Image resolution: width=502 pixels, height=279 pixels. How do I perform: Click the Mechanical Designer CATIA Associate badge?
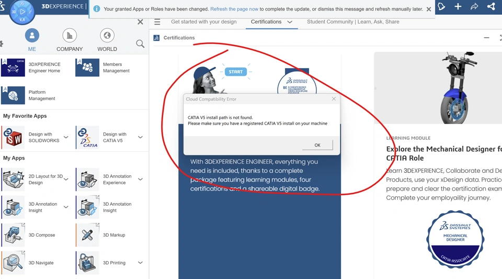pos(455,239)
